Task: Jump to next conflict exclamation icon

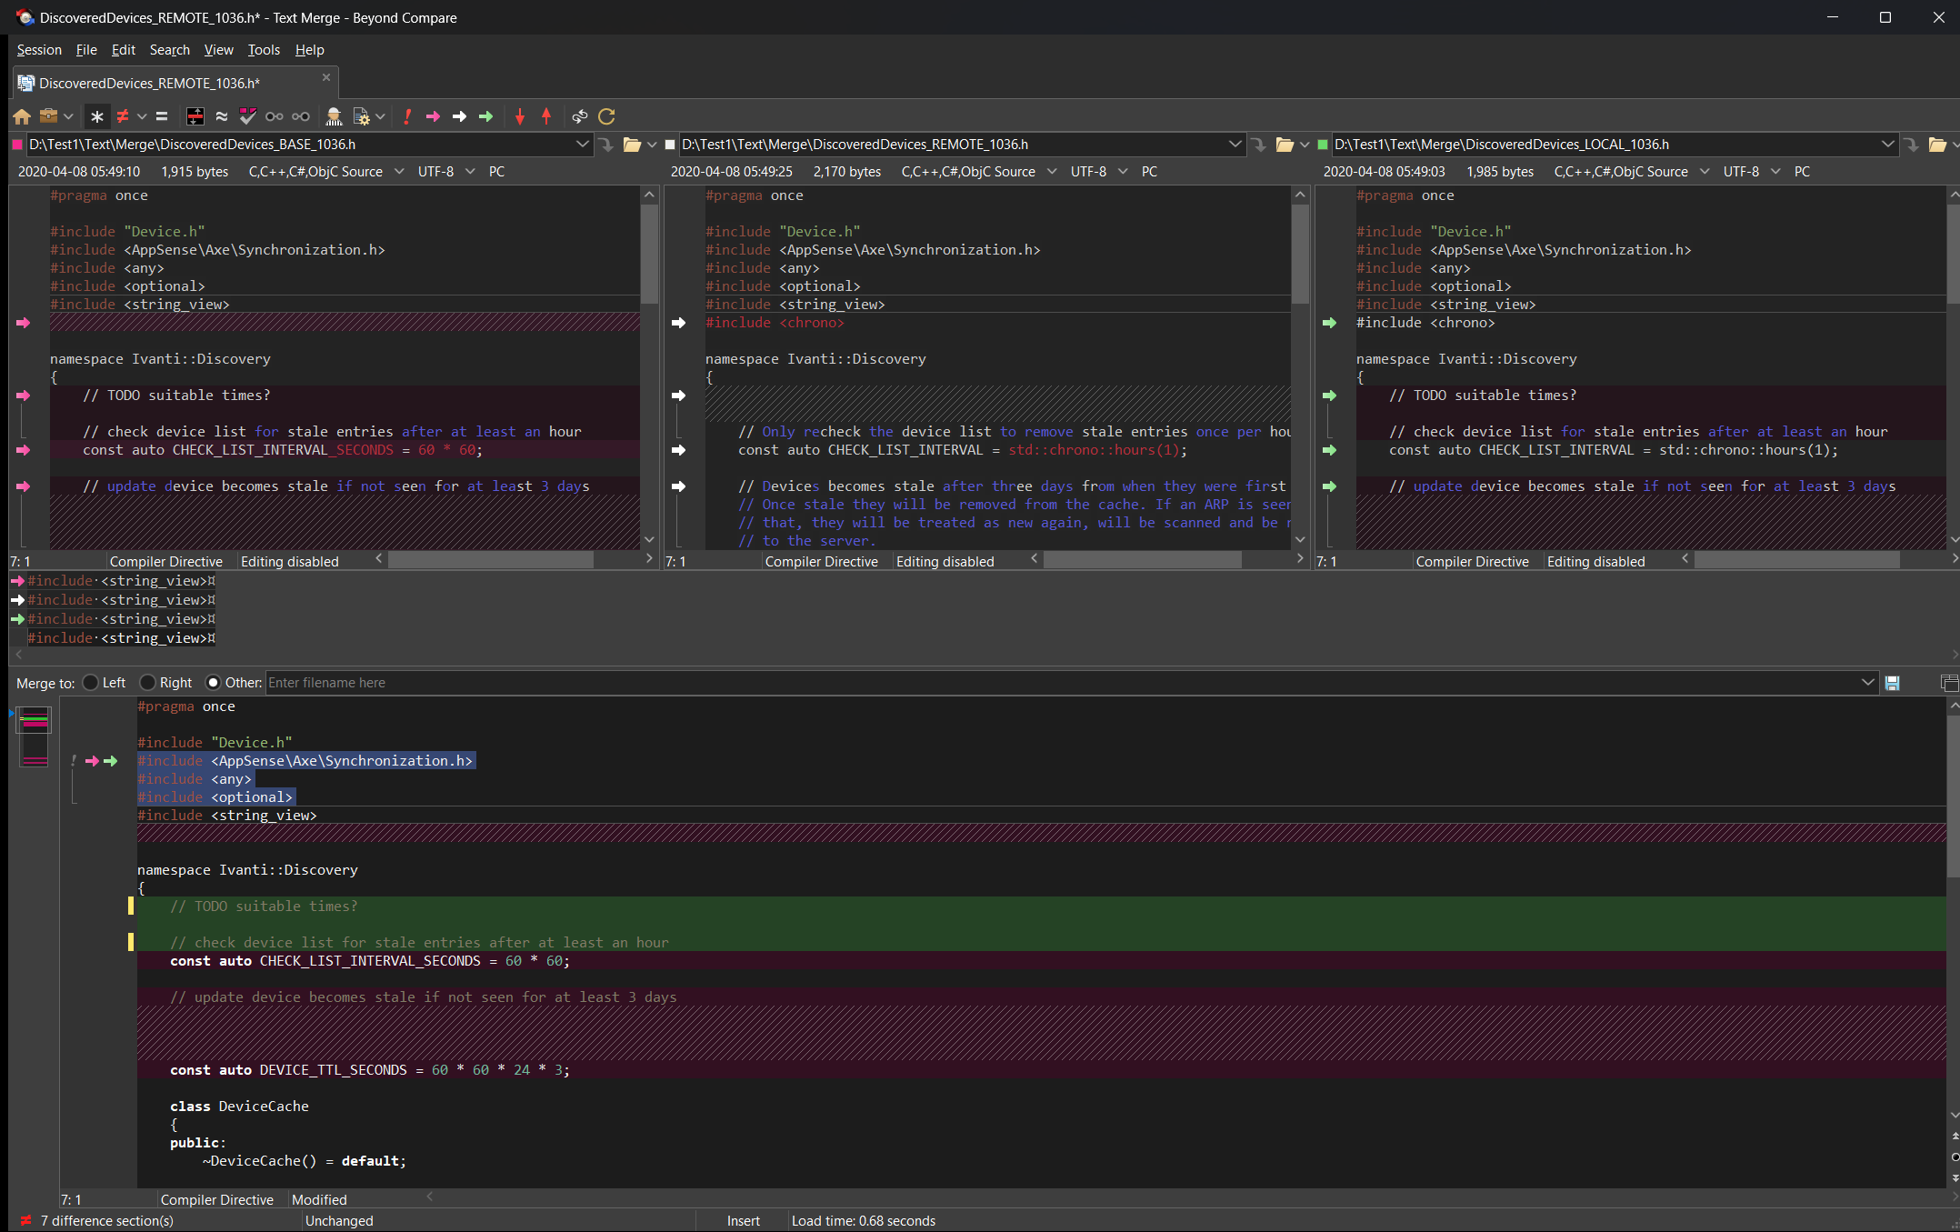Action: click(407, 116)
